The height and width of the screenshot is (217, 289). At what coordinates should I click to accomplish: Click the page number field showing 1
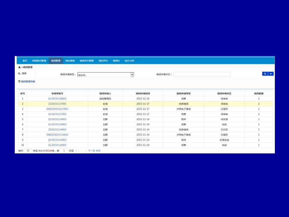[64, 151]
